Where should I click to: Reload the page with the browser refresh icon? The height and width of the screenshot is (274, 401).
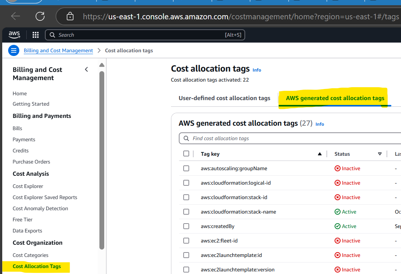point(40,16)
